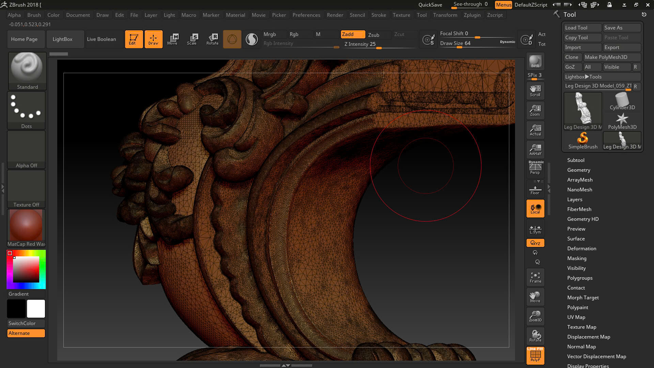Click the AAHalf view icon
654x368 pixels.
535,149
